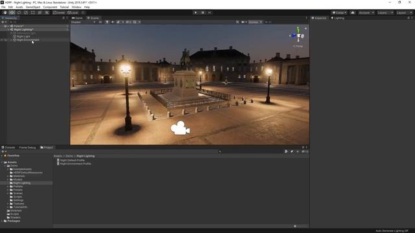The height and width of the screenshot is (233, 415).
Task: Click the Step frame button
Action: [x=209, y=12]
